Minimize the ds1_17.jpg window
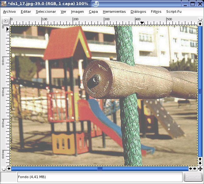Viewport: 204px width, 184px height. point(185,4)
